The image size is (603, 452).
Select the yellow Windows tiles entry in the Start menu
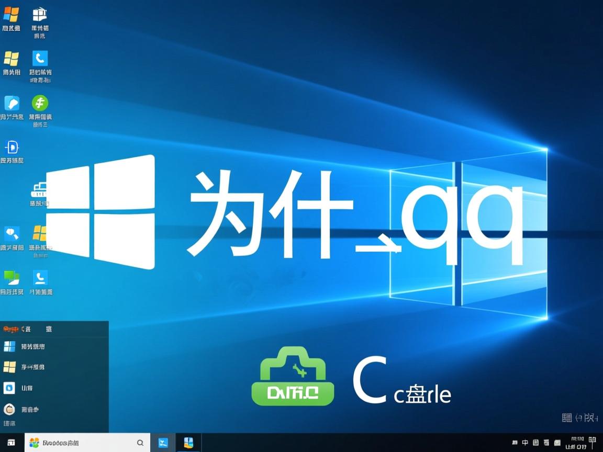pyautogui.click(x=10, y=367)
